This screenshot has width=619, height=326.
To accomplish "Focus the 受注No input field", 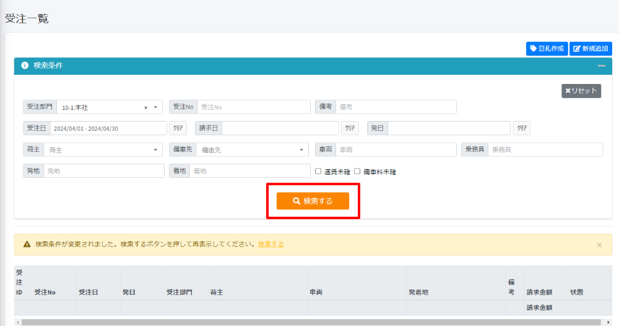I will coord(254,107).
